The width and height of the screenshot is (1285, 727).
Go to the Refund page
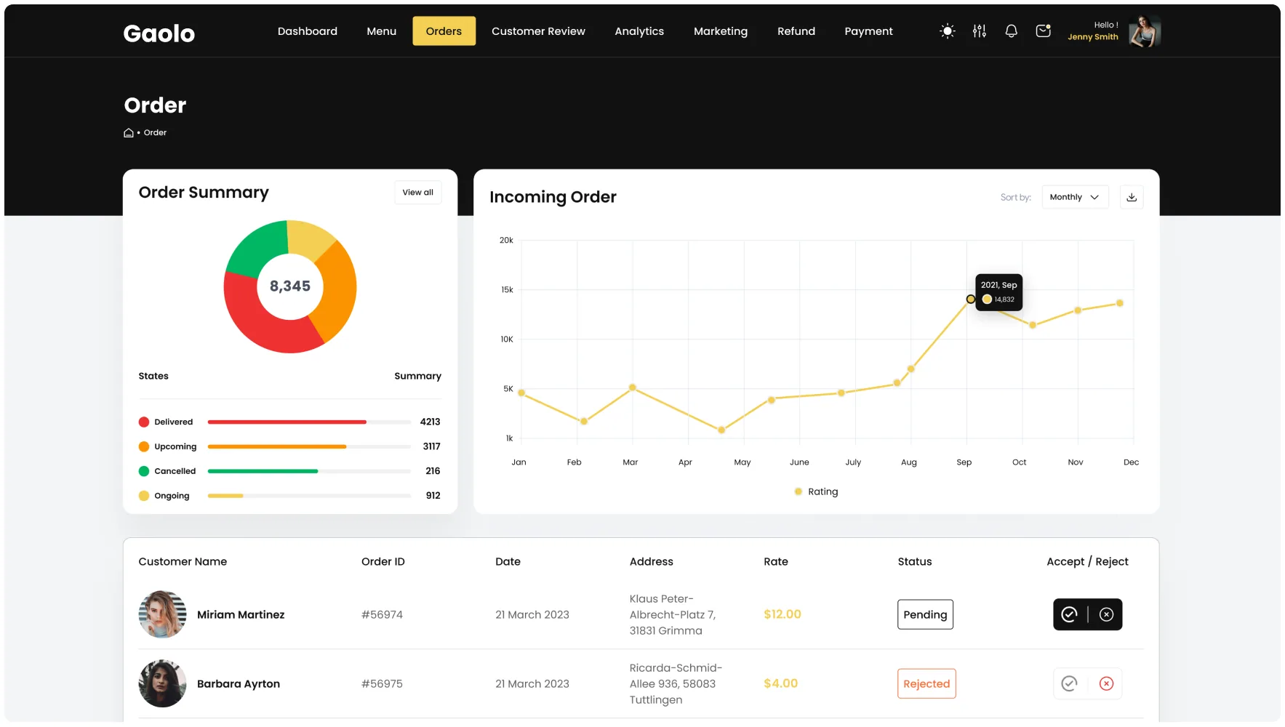tap(796, 31)
